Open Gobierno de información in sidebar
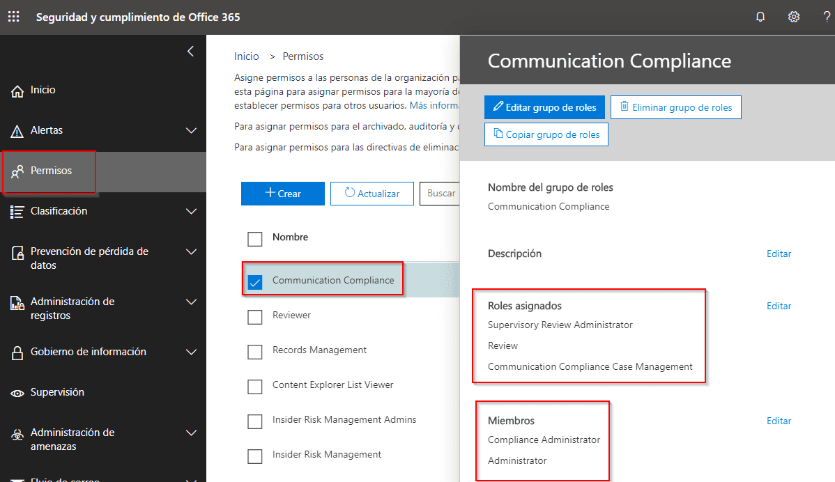835x482 pixels. 102,352
